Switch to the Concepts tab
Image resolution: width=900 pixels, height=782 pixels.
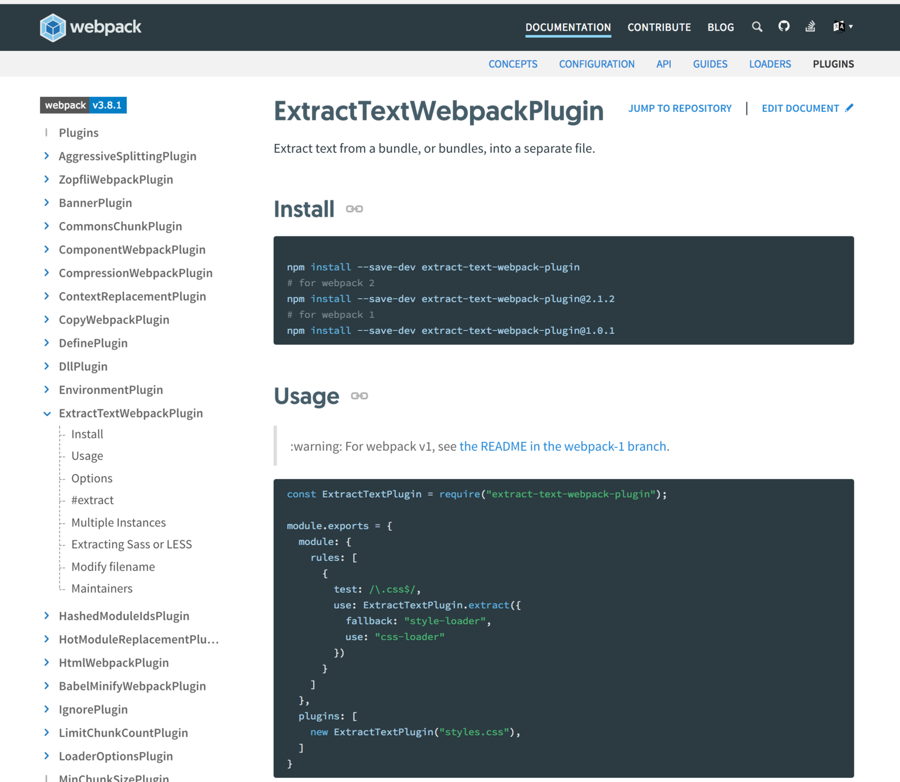point(513,64)
